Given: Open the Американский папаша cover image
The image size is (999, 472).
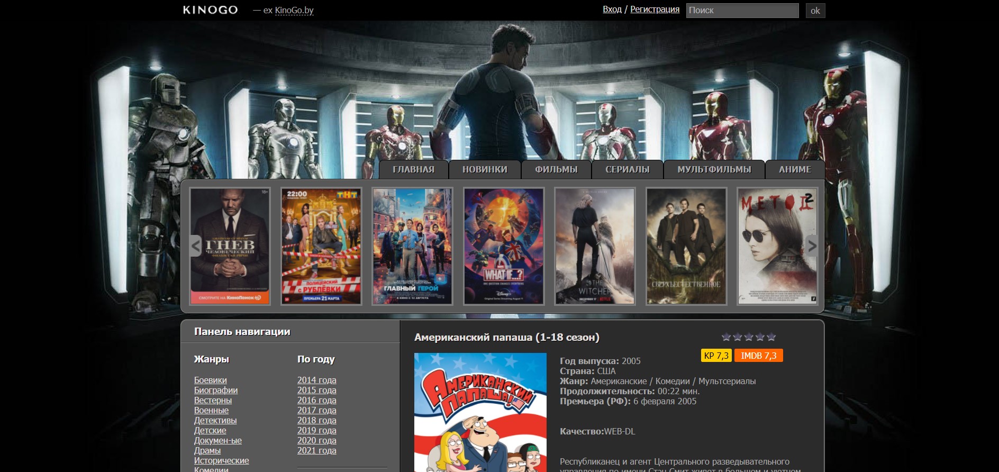Looking at the screenshot, I should 480,412.
